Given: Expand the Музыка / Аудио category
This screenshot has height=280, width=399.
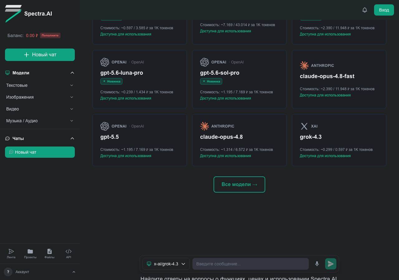Looking at the screenshot, I should tap(40, 121).
